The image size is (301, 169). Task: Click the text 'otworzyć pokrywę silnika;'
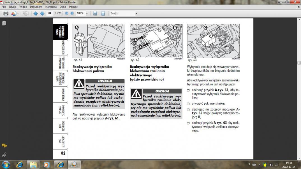tap(208, 104)
